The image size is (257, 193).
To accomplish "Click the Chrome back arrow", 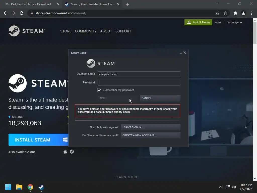I will 6,13.
